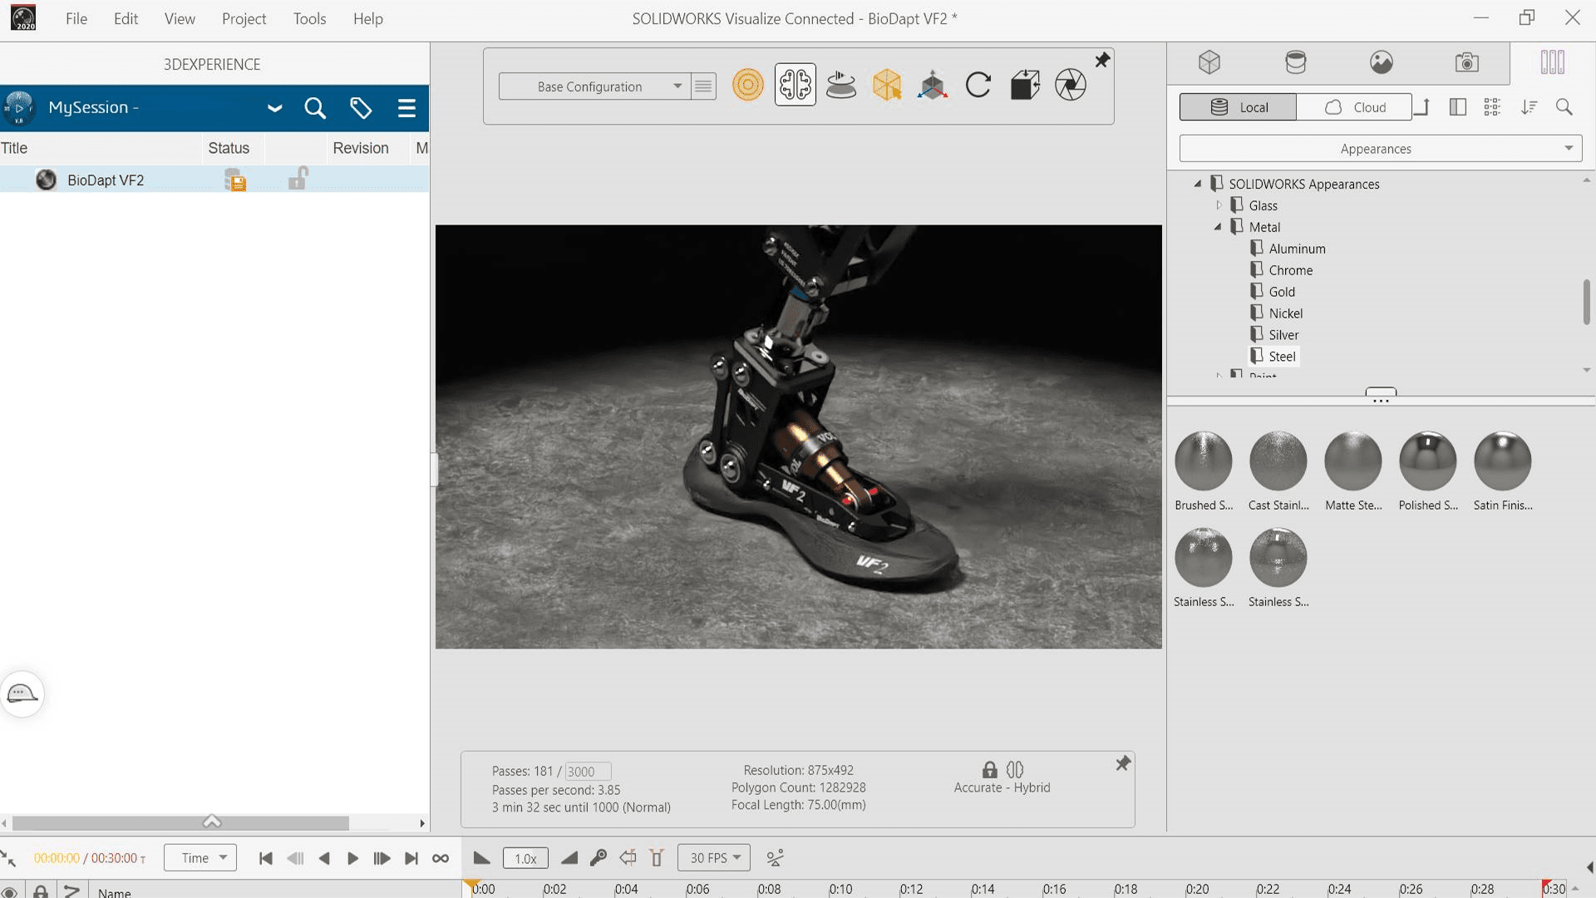Open the Tools menu
Viewport: 1596px width, 898px height.
309,18
